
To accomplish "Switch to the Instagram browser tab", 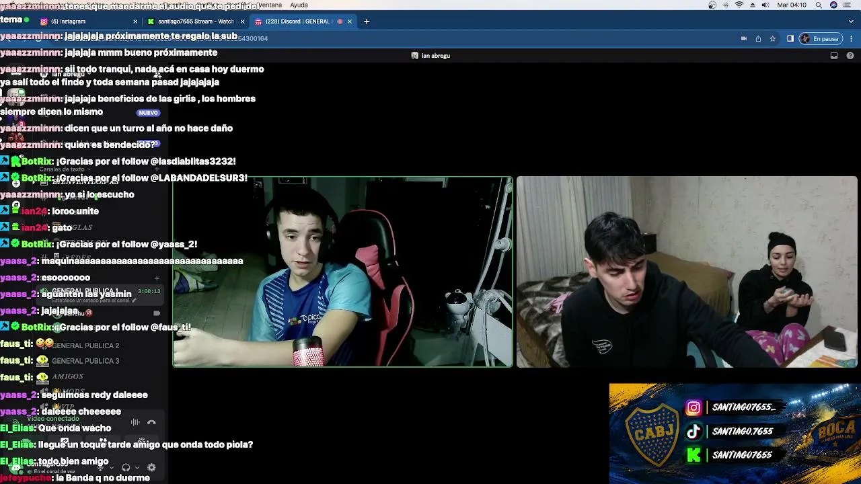I will point(88,22).
